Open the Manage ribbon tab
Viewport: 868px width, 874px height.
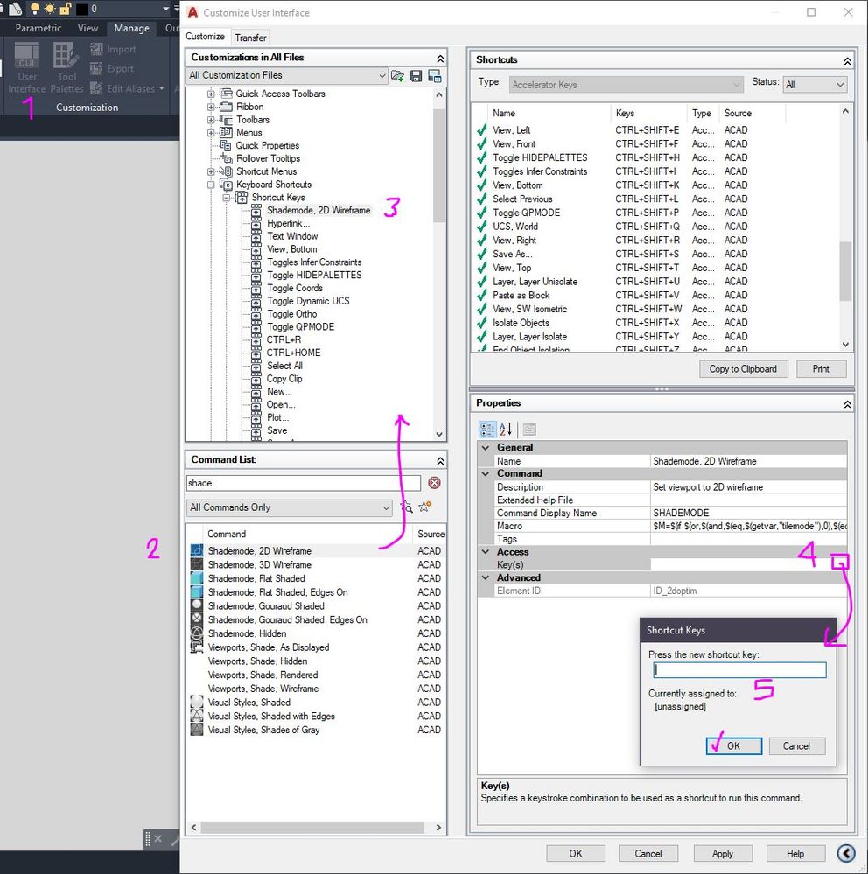131,28
